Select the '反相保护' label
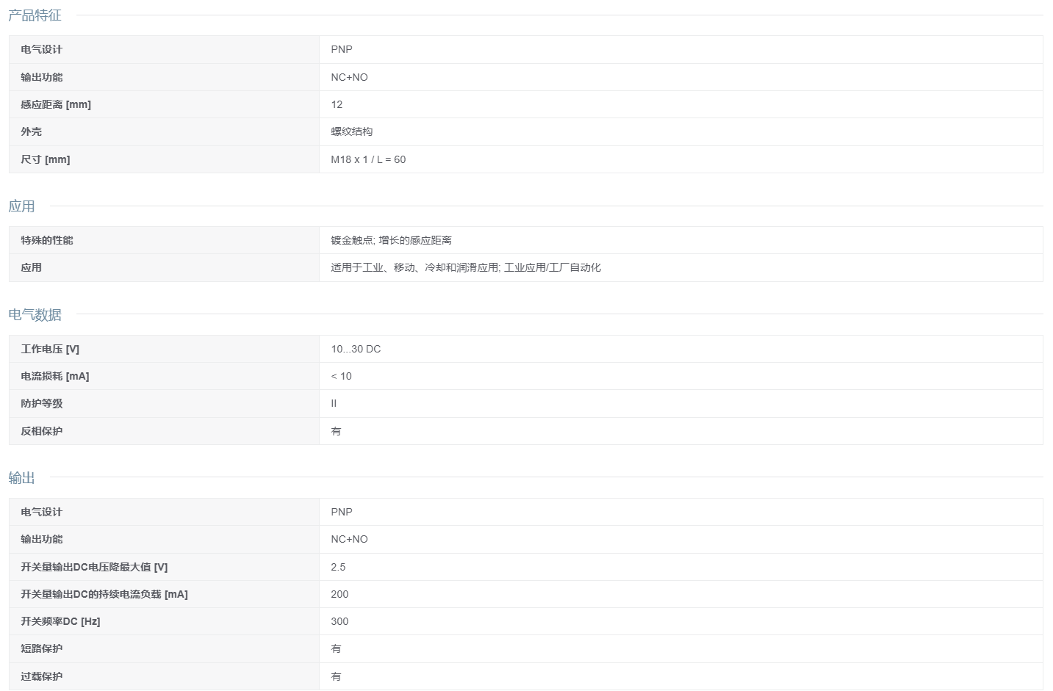 coord(42,431)
